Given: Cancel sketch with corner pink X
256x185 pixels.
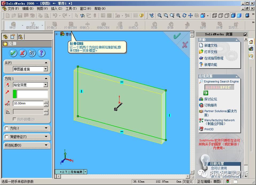Looking at the screenshot, I should (x=185, y=45).
